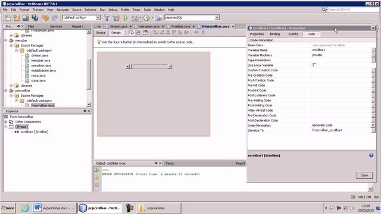Click the Open Project toolbar icon
Screen dimensions: 381x214
point(26,18)
